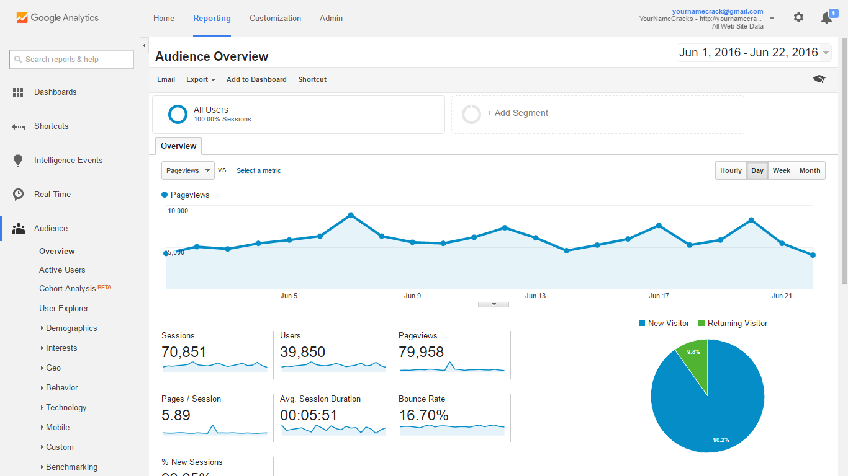Screen dimensions: 848x476
Task: Select the Shortcuts sidebar icon
Action: coord(19,126)
